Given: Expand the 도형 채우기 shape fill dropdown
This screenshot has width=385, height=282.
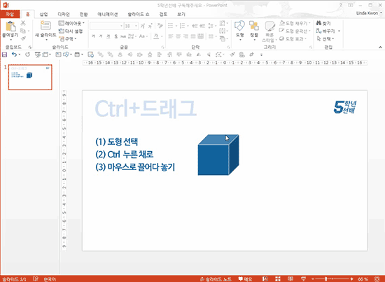Looking at the screenshot, I should click(x=295, y=23).
